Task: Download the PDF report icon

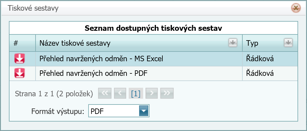Action: [20, 73]
